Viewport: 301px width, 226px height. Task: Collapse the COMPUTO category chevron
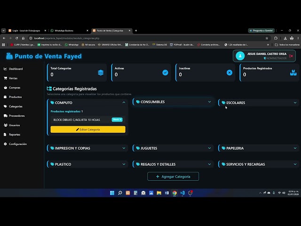[124, 103]
